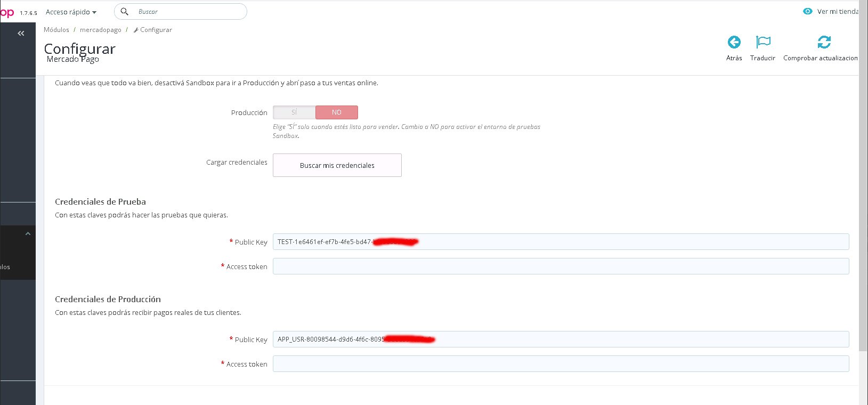Open Módulos breadcrumb link
The width and height of the screenshot is (868, 405).
coord(56,30)
